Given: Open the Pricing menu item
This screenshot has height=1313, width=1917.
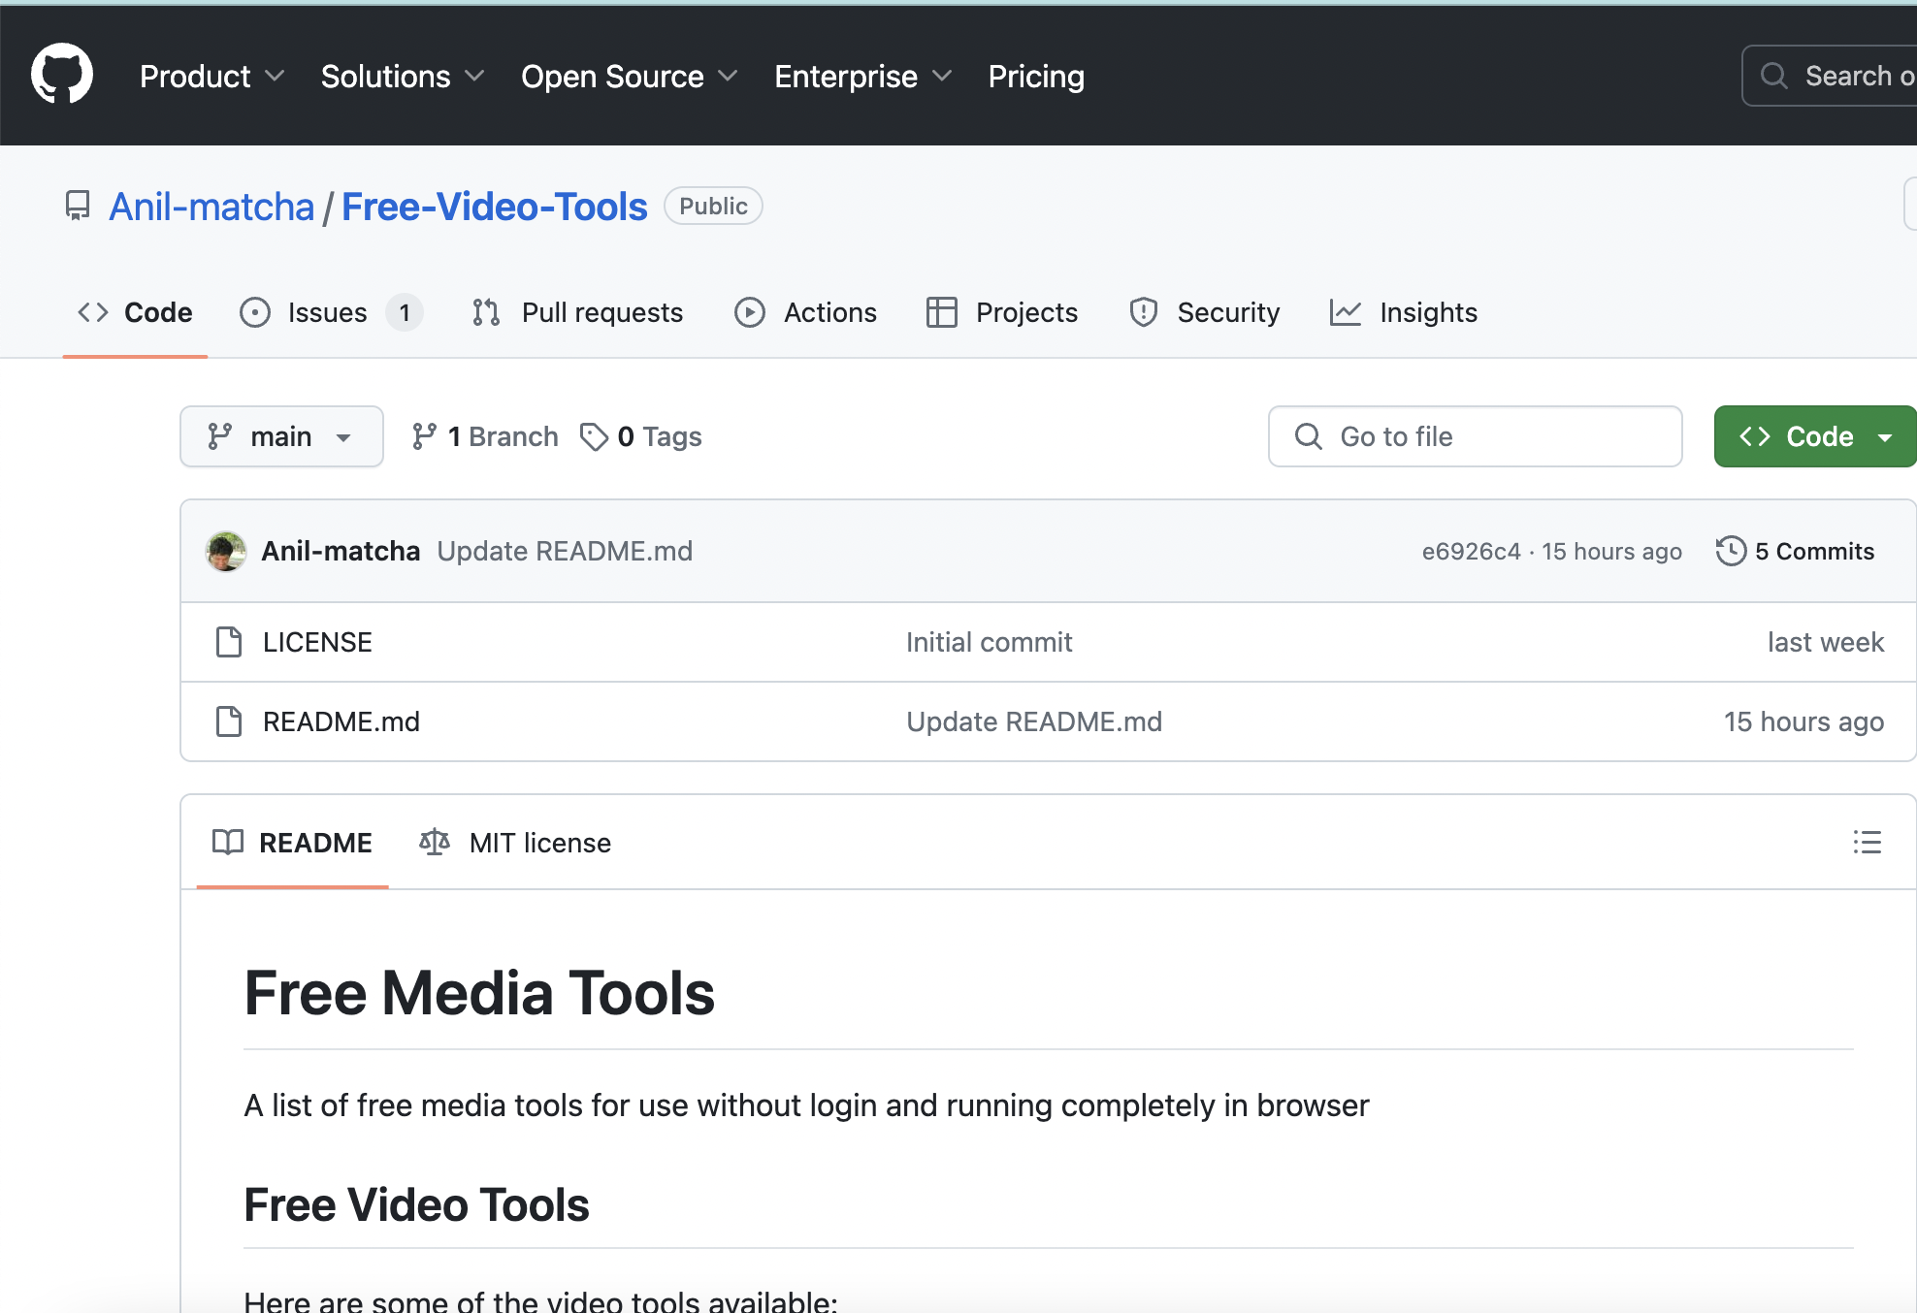Looking at the screenshot, I should [x=1036, y=77].
